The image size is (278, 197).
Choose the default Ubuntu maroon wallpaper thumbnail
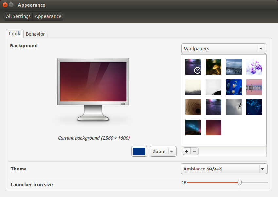214,128
